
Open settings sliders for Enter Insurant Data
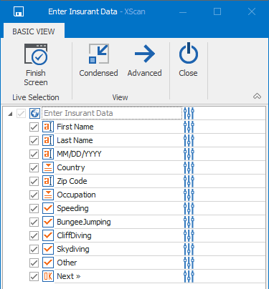(189, 113)
